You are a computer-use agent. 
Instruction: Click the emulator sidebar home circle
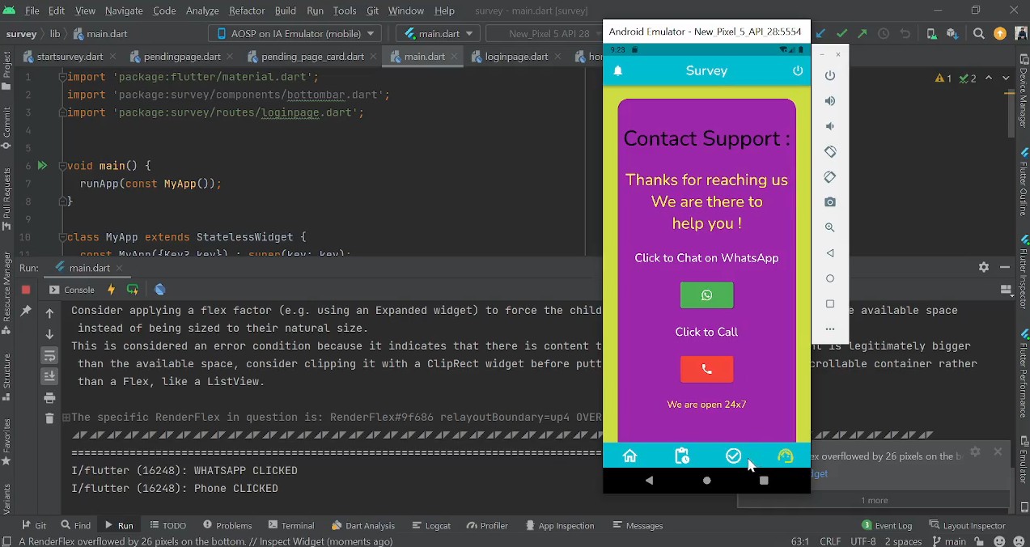(x=830, y=278)
